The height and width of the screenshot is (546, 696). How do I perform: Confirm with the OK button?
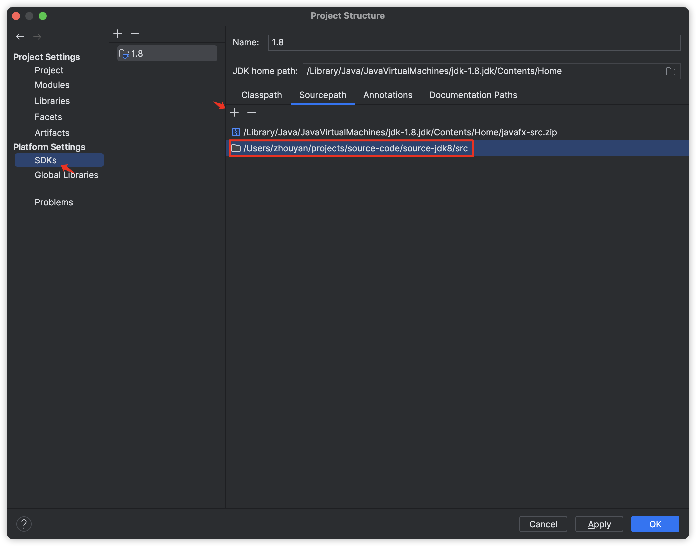click(x=655, y=524)
